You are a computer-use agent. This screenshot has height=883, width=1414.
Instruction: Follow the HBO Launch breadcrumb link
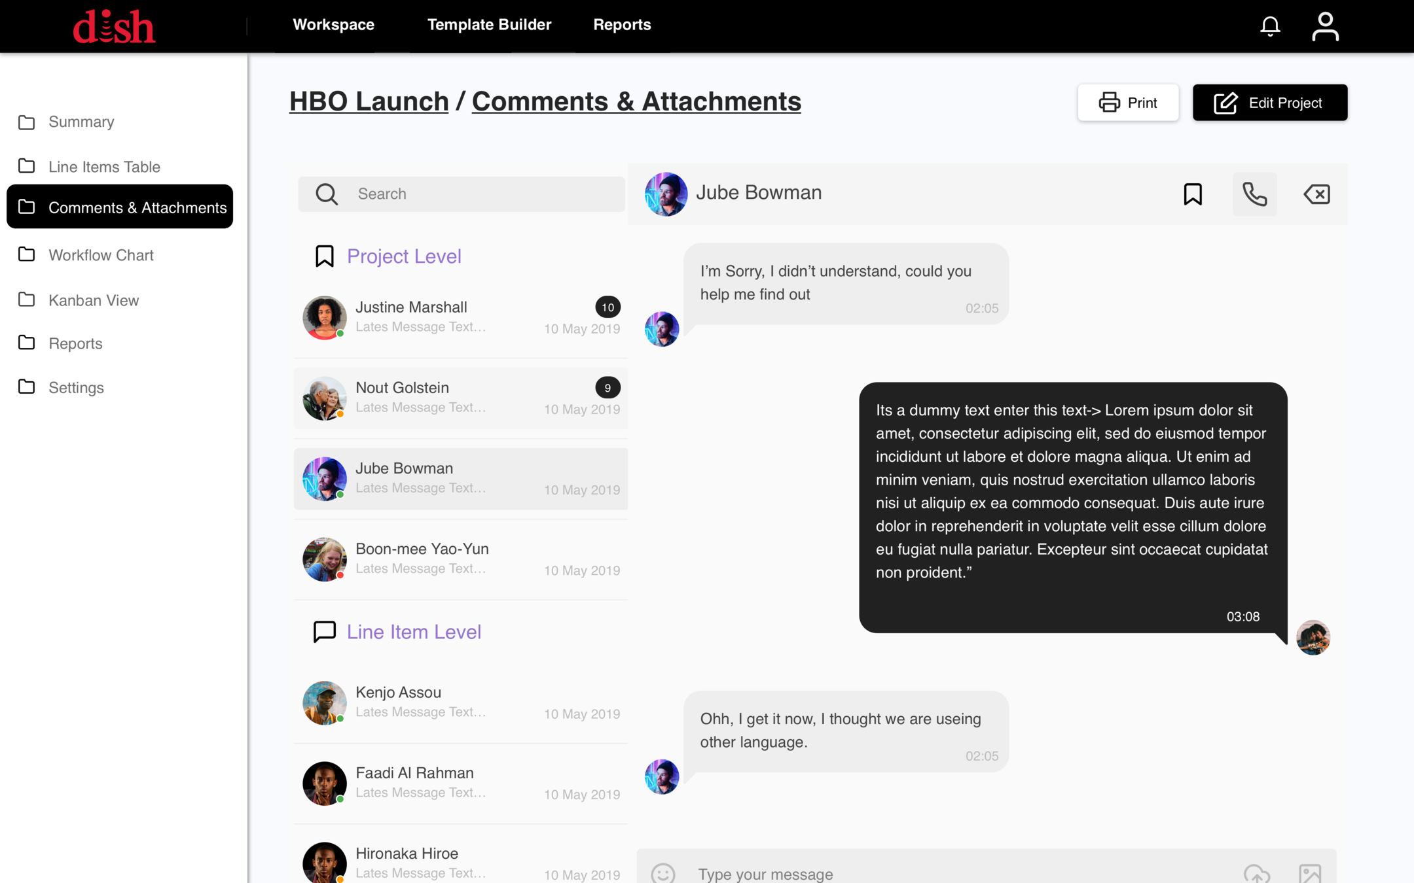[x=369, y=101]
